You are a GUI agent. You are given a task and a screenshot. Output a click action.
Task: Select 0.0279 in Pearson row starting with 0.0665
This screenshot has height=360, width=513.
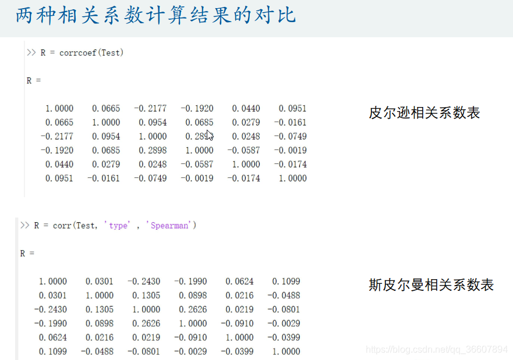point(246,122)
